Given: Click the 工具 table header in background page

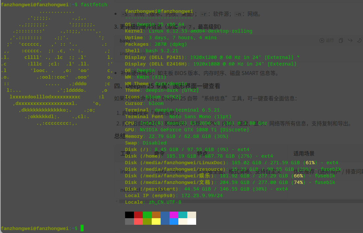Looking at the screenshot, I should (126, 154).
